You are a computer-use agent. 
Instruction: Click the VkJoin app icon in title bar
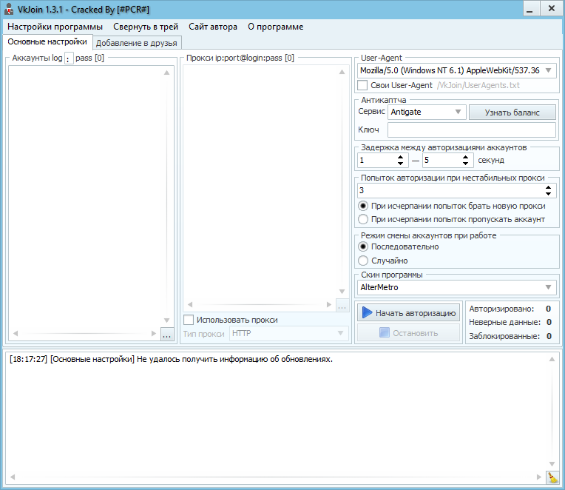(x=9, y=10)
